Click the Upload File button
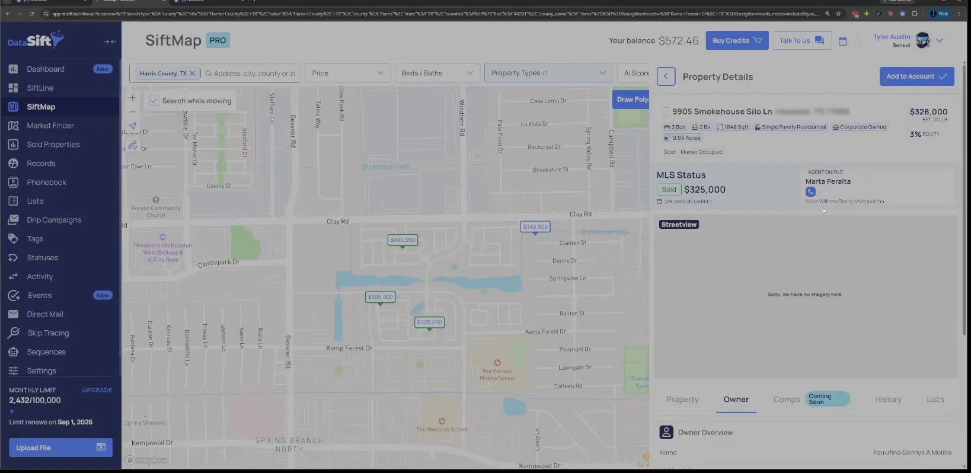Viewport: 971px width, 473px height. [60, 448]
